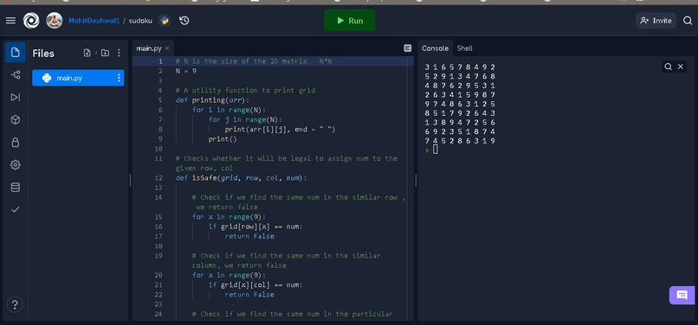The width and height of the screenshot is (698, 325).
Task: Open the version history icon
Action: click(x=184, y=21)
